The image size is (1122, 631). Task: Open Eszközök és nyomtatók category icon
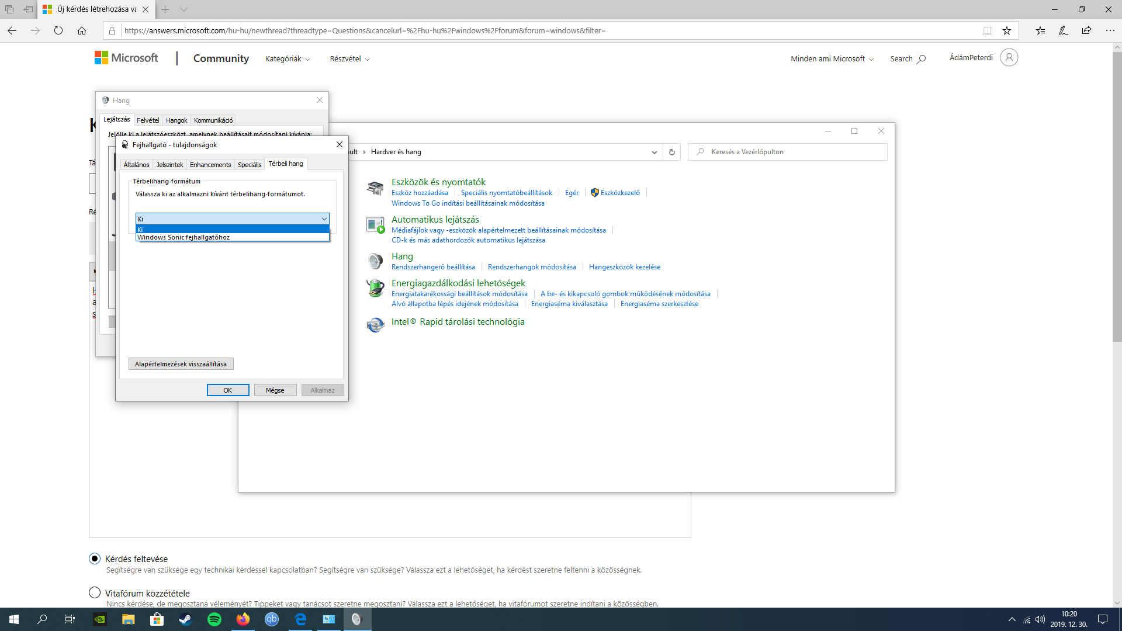click(375, 188)
